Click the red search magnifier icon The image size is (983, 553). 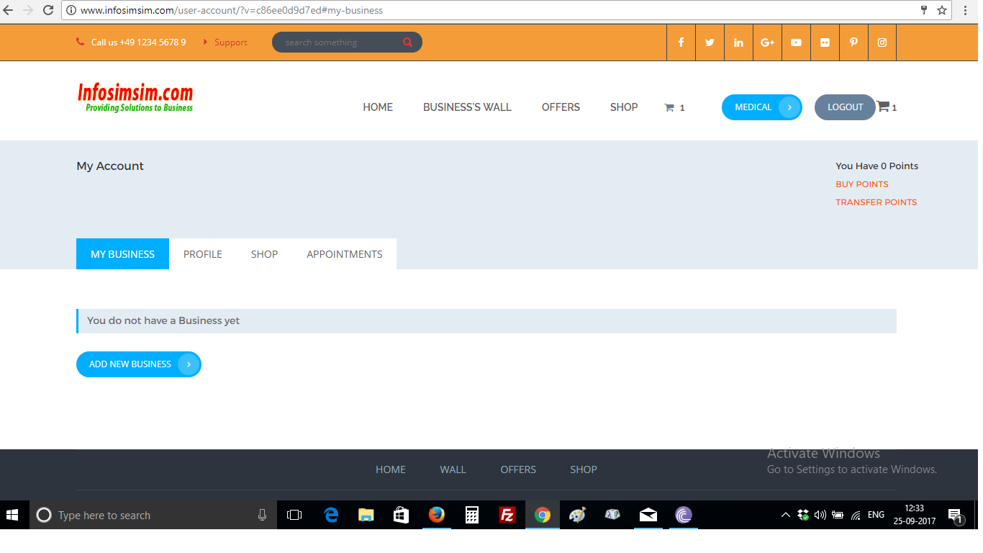coord(407,42)
